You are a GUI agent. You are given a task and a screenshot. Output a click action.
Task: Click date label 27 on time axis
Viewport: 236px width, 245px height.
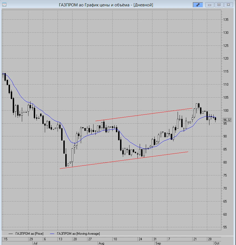coord(90,239)
